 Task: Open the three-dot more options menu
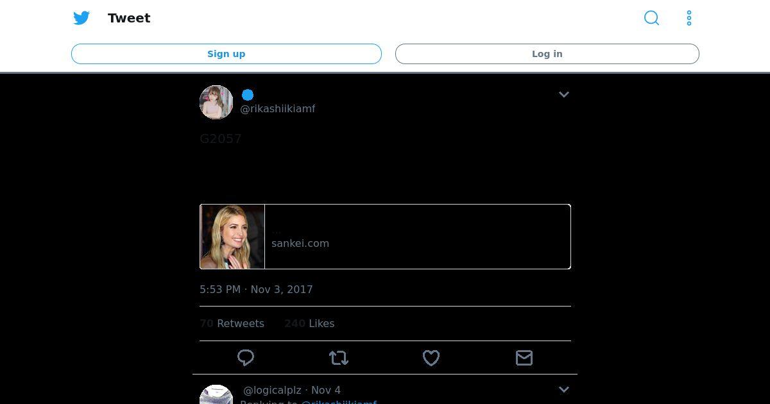pos(689,18)
